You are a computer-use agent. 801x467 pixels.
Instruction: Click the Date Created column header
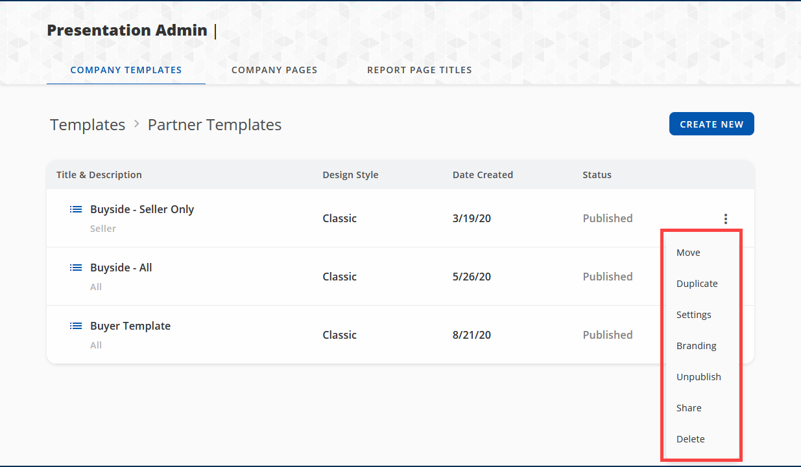(x=483, y=175)
